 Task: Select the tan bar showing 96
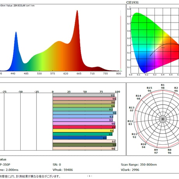pos(84,102)
